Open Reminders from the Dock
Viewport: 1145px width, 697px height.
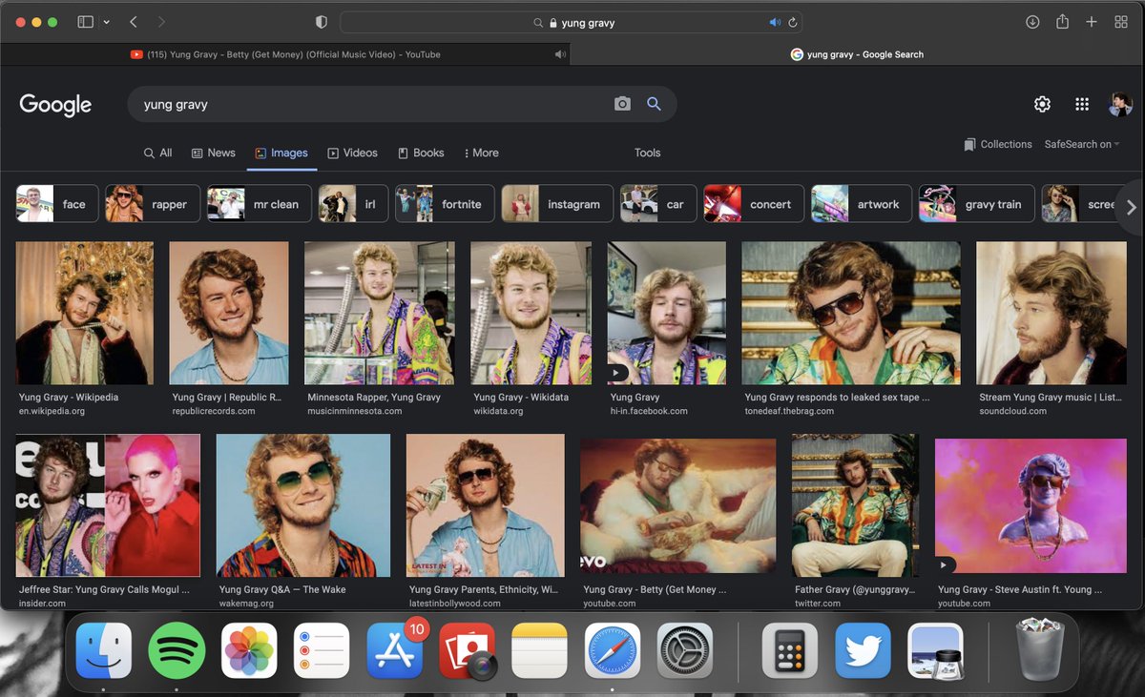[322, 650]
